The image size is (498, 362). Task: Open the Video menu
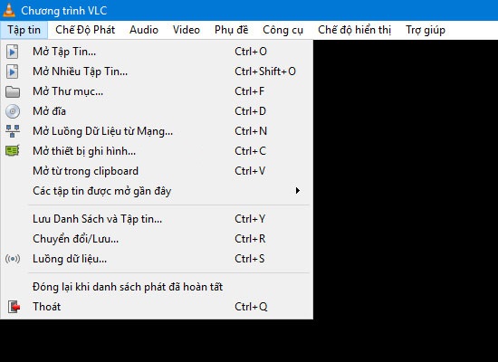(x=187, y=30)
